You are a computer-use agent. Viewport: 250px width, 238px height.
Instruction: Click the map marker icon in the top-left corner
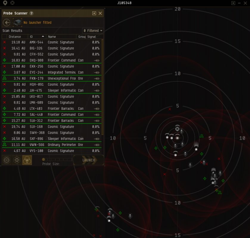5,3
